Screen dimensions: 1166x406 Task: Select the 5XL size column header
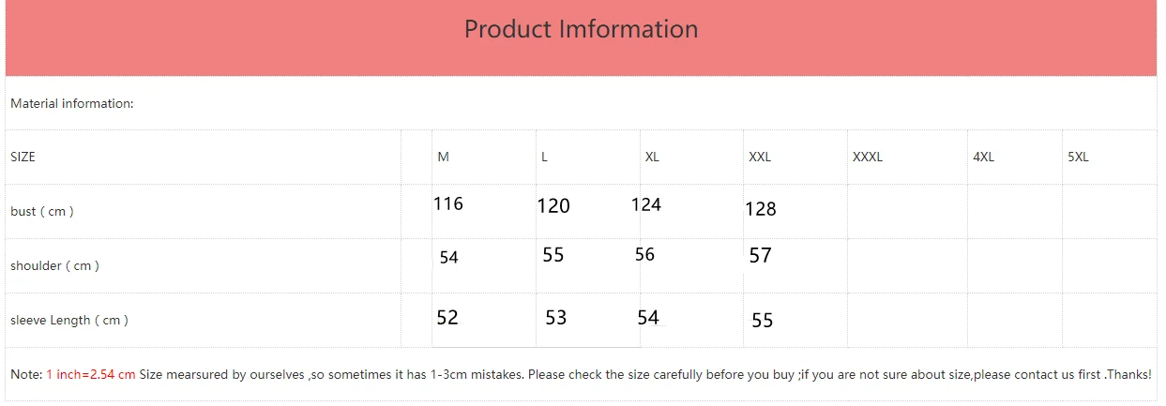(1078, 157)
